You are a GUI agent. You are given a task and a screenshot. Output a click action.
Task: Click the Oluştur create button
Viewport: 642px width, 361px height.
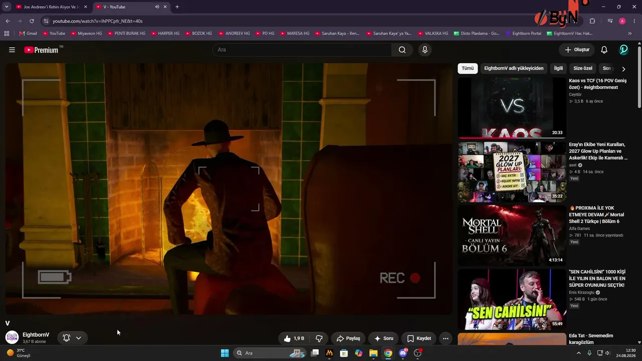click(577, 50)
